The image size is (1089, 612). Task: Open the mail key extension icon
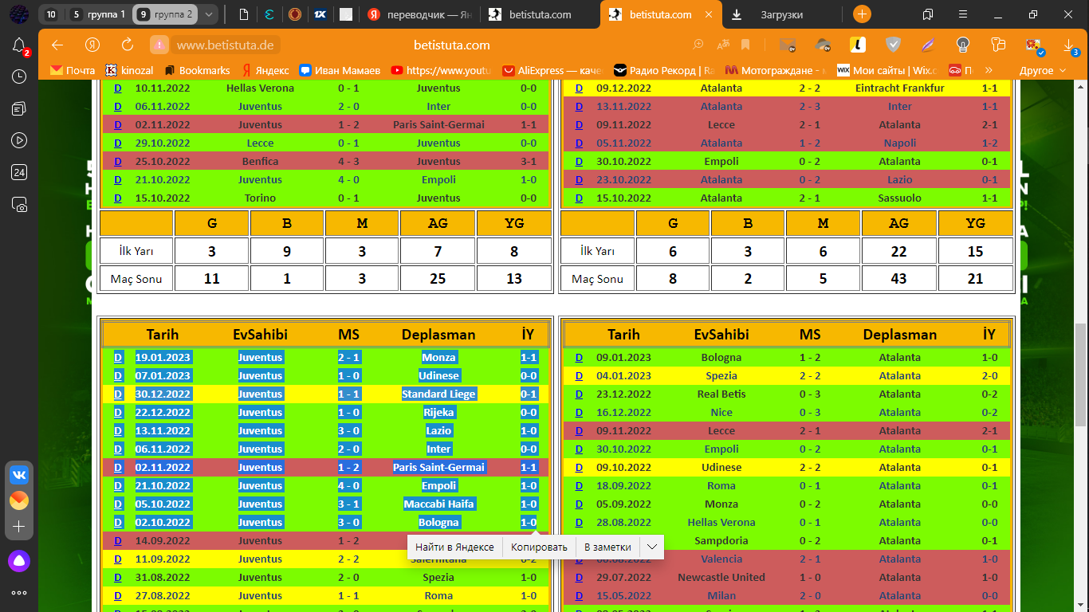[788, 45]
